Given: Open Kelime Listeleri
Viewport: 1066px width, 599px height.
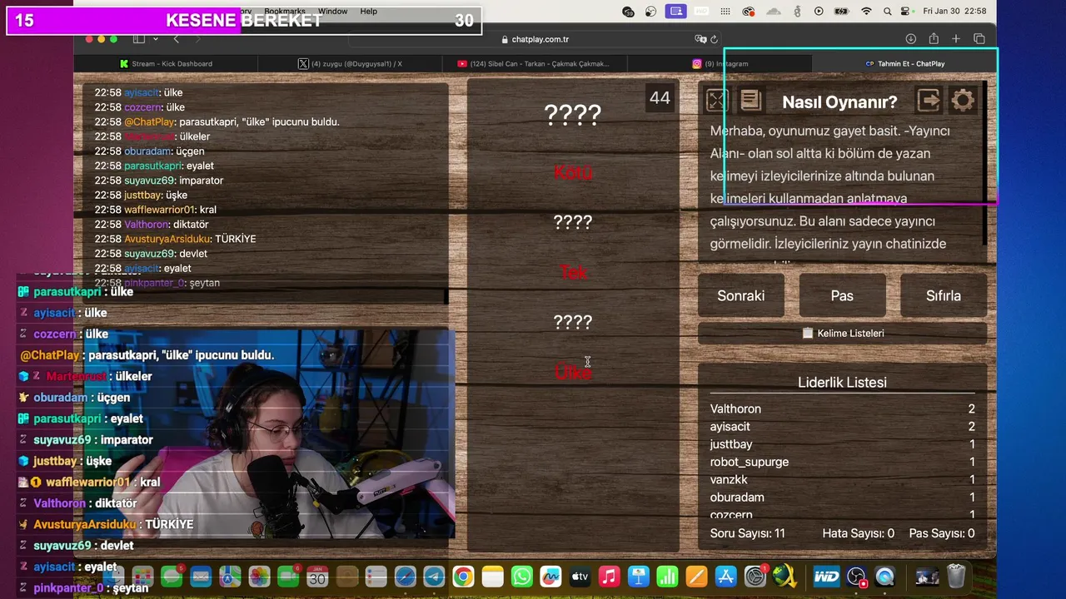Looking at the screenshot, I should tap(842, 333).
